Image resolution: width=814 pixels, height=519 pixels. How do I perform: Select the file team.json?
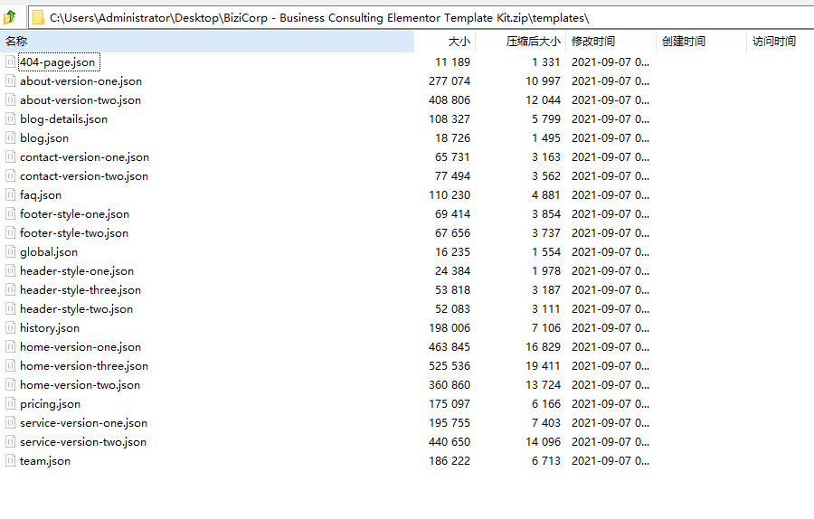point(45,461)
